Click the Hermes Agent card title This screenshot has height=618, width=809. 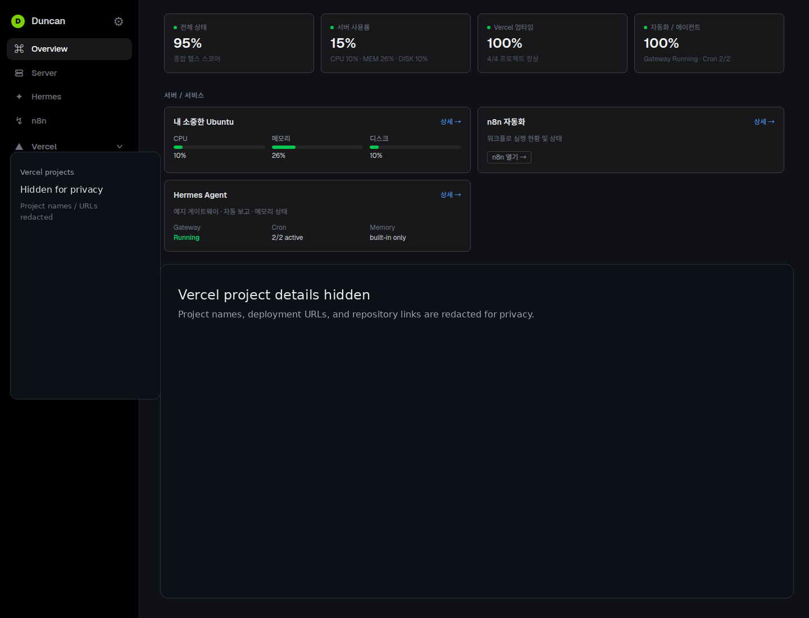click(200, 195)
